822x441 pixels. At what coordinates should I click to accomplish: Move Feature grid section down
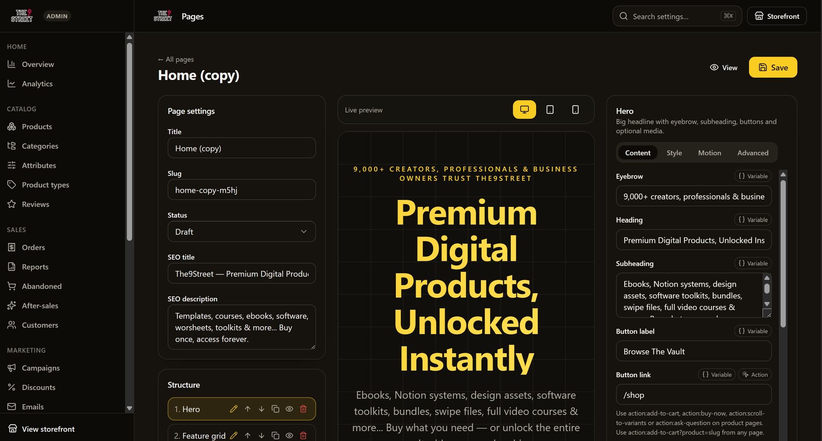tap(261, 435)
